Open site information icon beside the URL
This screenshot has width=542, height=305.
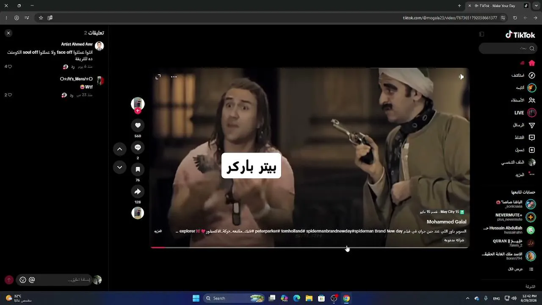[503, 18]
